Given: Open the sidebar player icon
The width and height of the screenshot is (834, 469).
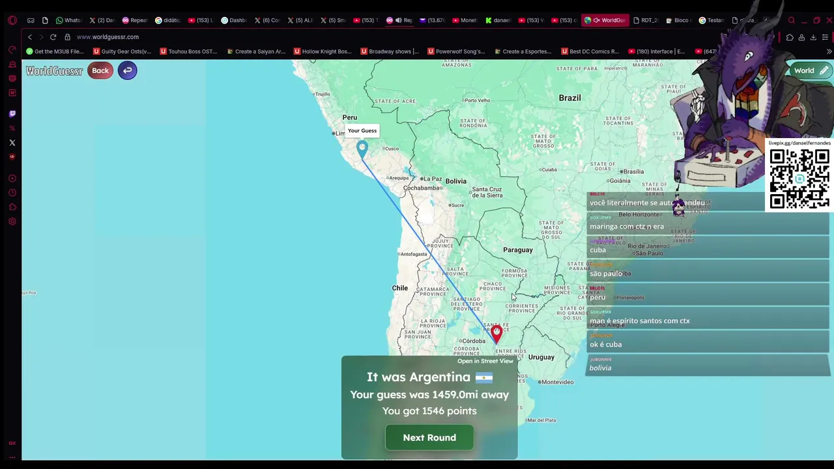Looking at the screenshot, I should tap(12, 178).
